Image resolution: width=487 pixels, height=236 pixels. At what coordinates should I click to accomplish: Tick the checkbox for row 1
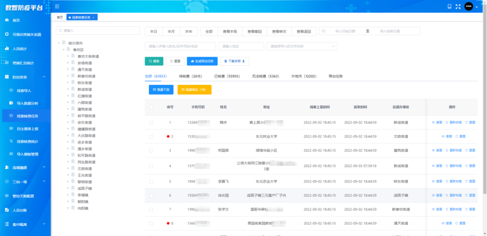coord(151,122)
